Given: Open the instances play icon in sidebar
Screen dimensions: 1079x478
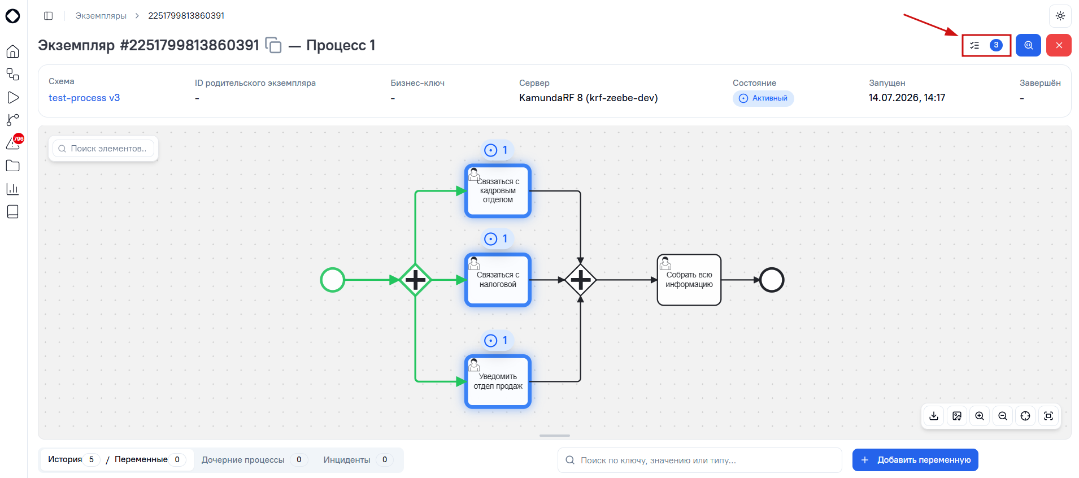Looking at the screenshot, I should coord(12,97).
